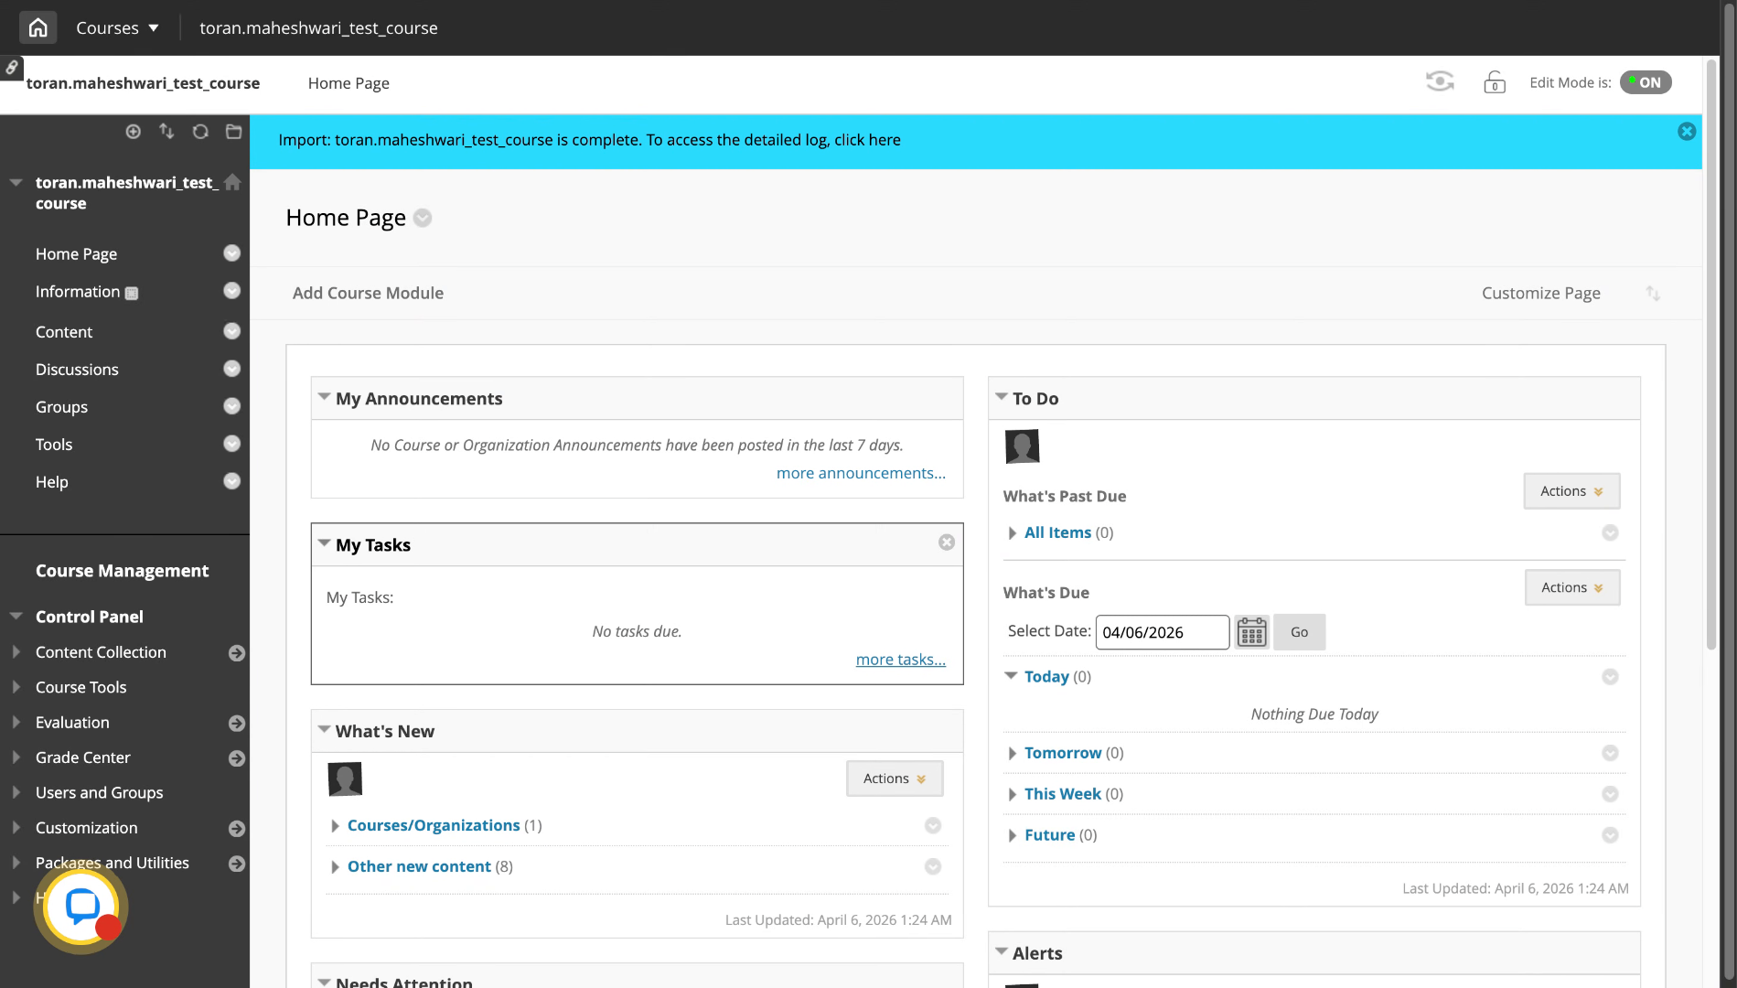
Task: Collapse the To Do module
Action: click(x=1002, y=397)
